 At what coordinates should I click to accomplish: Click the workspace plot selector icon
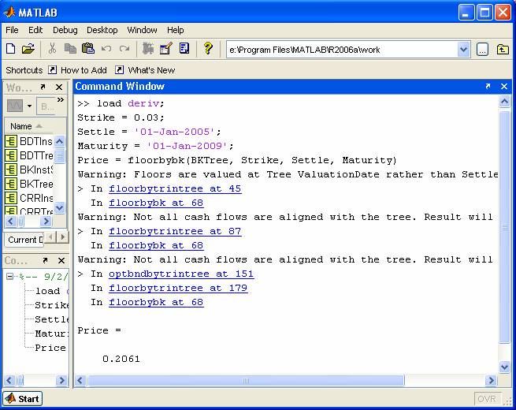tap(15, 106)
